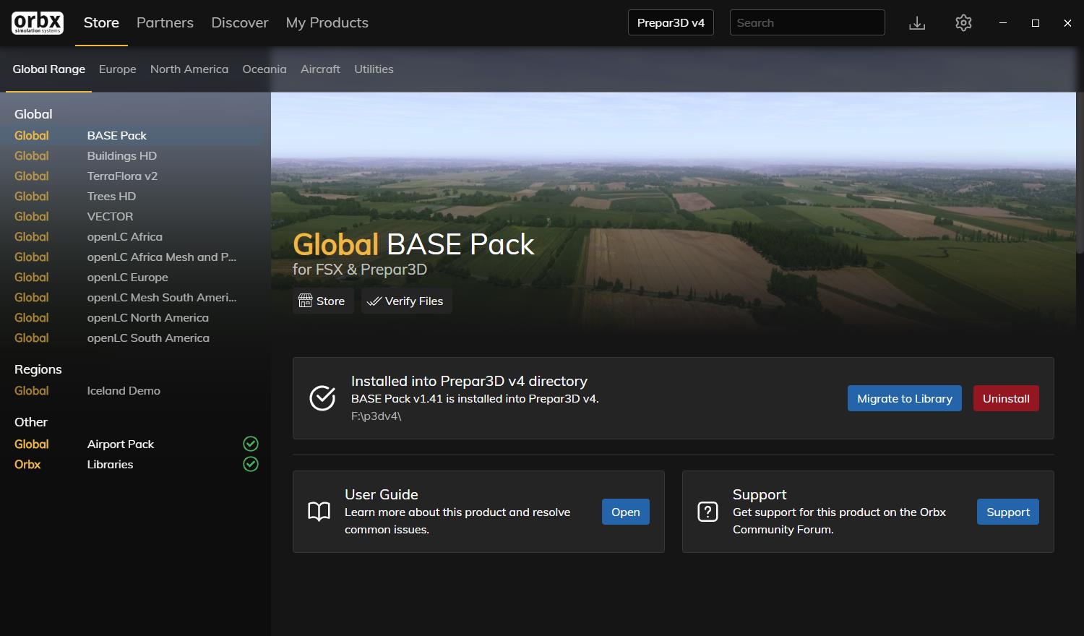This screenshot has height=636, width=1084.
Task: Select Iceland Demo under Regions
Action: click(x=135, y=390)
